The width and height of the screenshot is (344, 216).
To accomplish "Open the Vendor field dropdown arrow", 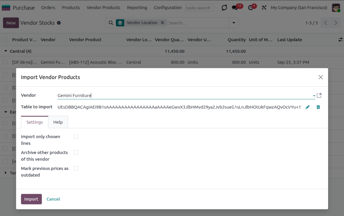I will (314, 96).
